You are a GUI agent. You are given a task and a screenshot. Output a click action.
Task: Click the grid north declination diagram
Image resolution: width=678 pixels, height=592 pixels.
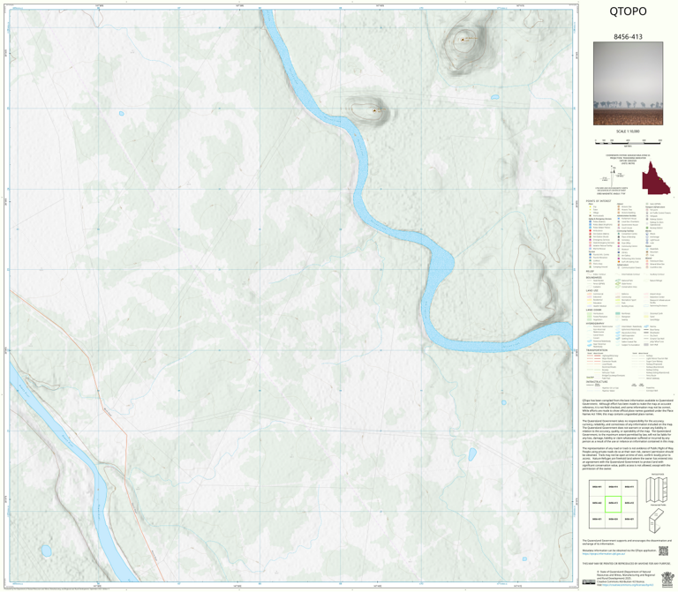pyautogui.click(x=612, y=175)
